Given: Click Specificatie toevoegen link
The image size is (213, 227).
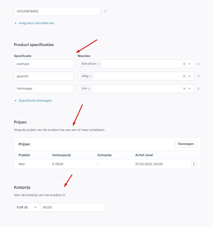Looking at the screenshot, I should (x=33, y=100).
